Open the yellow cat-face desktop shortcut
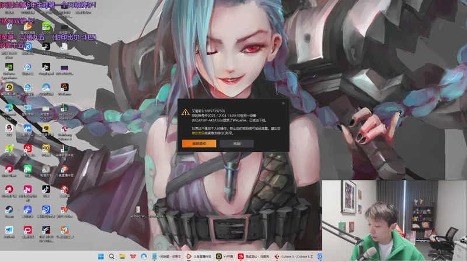Screen dimensions: 467x262 click(46, 150)
